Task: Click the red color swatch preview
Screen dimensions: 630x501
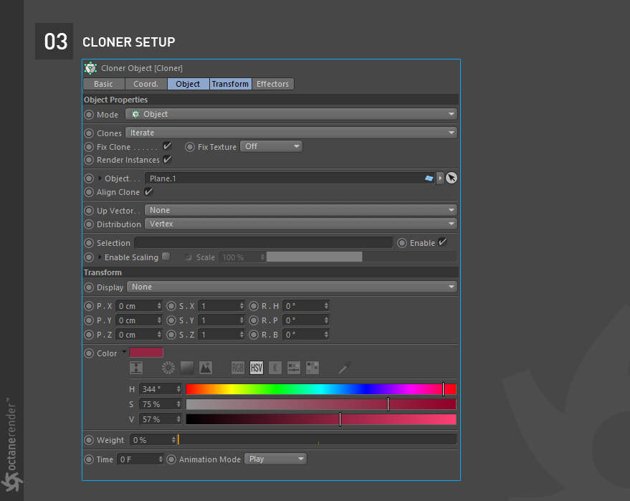Action: [146, 353]
